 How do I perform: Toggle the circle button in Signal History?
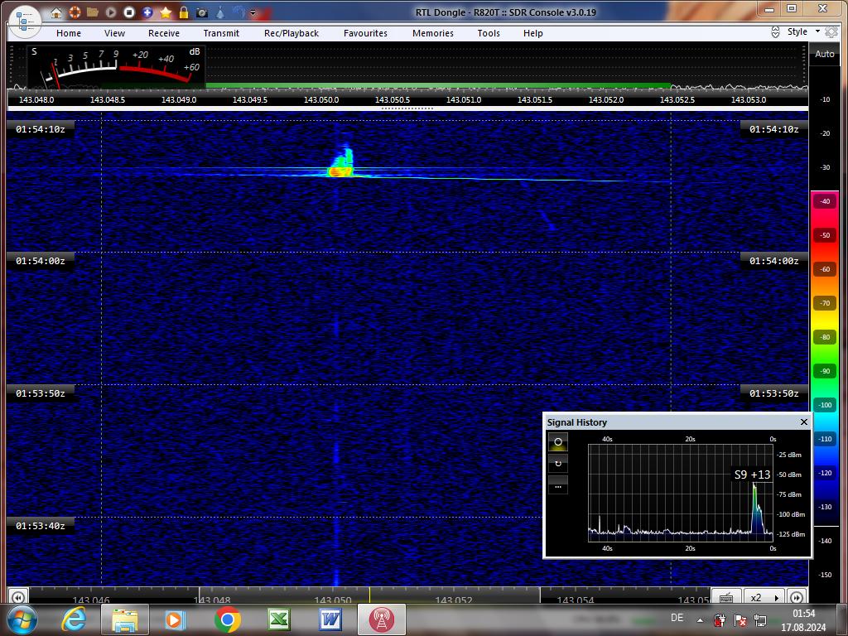tap(558, 442)
